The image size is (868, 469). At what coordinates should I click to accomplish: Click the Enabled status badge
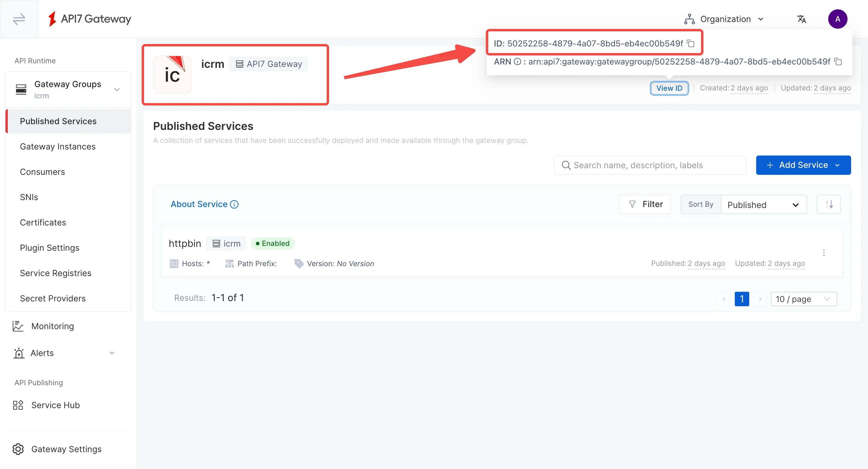click(x=272, y=243)
